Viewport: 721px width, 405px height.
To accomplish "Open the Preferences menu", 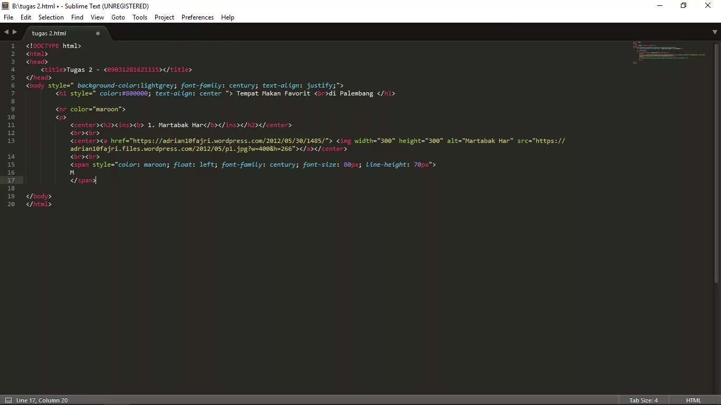I will point(197,17).
